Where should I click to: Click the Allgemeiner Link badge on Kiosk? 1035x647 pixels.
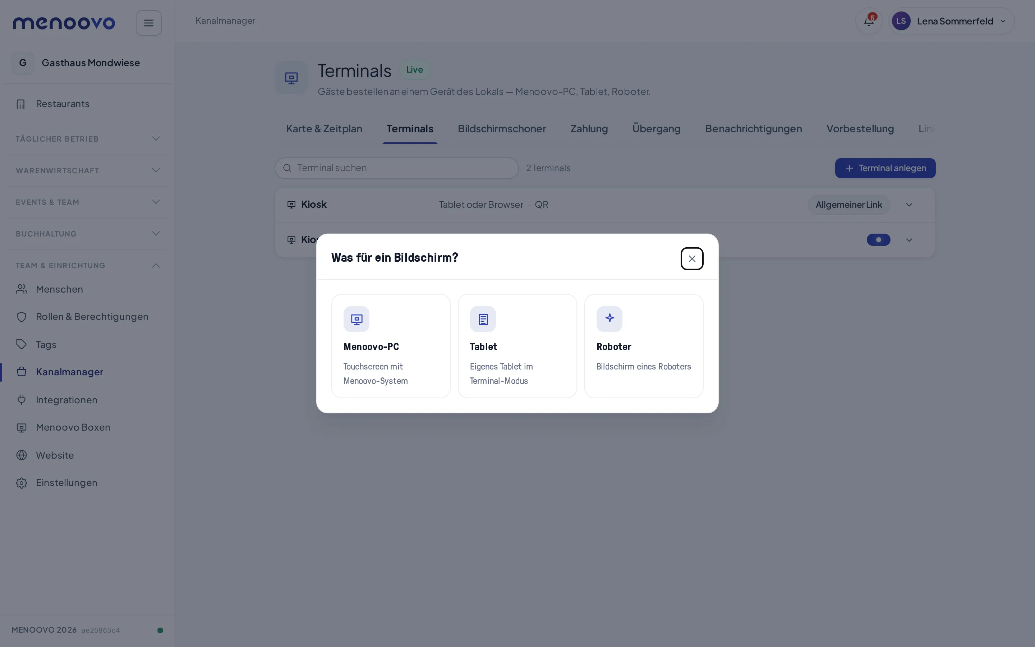coord(848,205)
